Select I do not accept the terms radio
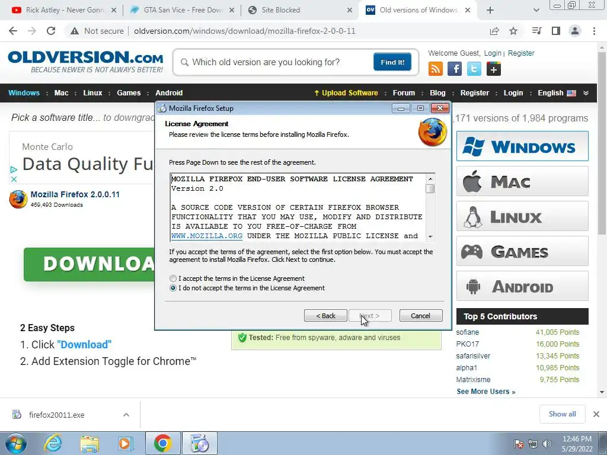Image resolution: width=607 pixels, height=455 pixels. tap(173, 289)
